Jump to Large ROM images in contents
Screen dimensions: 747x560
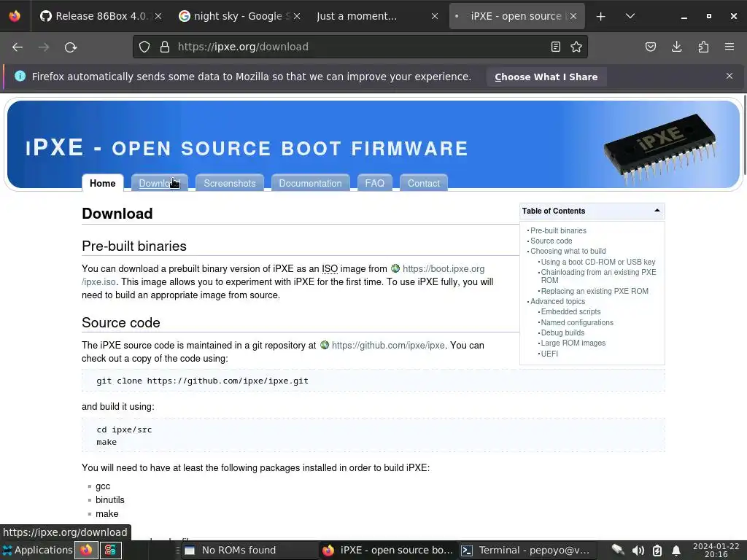pos(573,343)
